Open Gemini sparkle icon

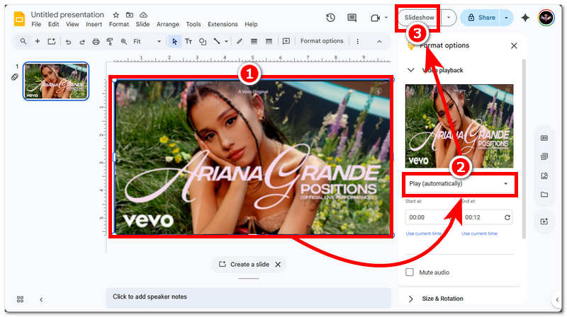525,18
